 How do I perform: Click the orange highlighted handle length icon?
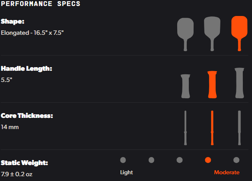(212, 84)
